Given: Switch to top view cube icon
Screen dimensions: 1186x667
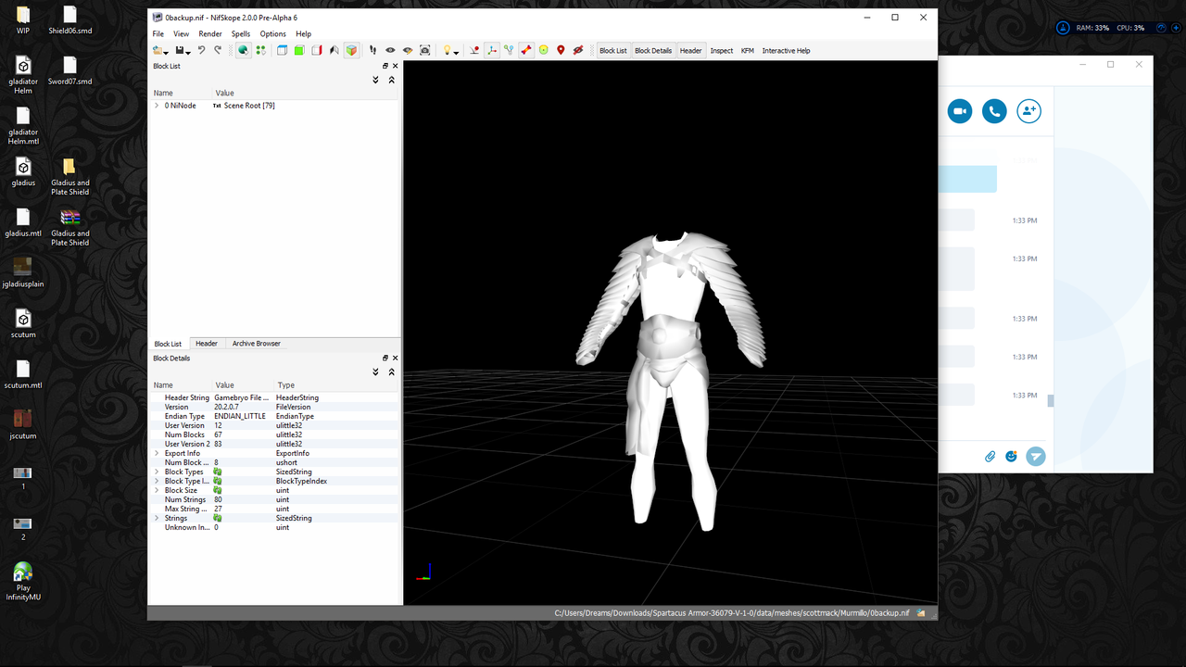Looking at the screenshot, I should (x=282, y=50).
